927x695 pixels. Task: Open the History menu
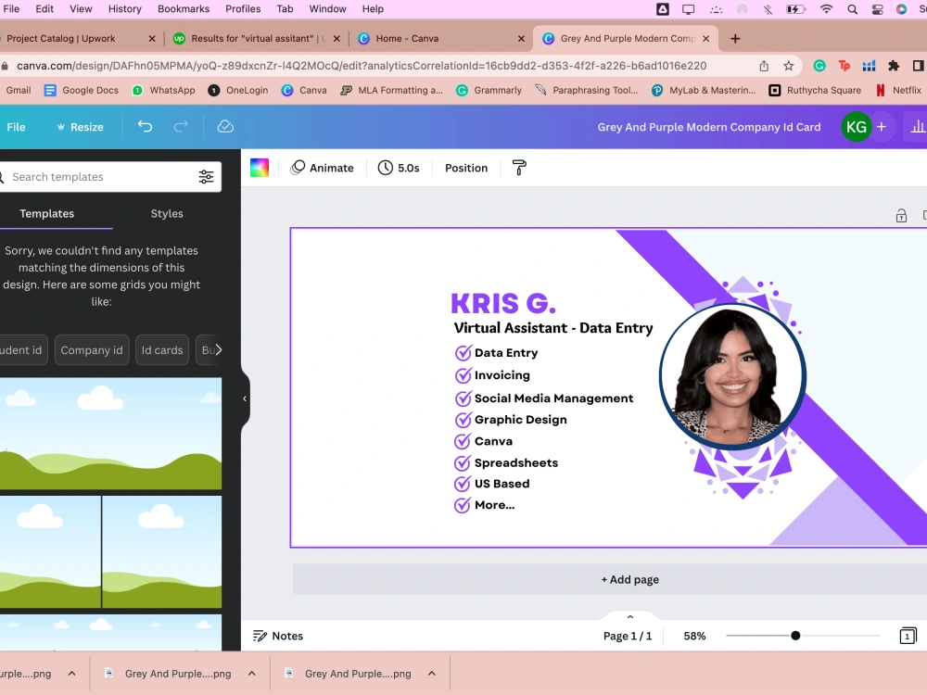point(125,9)
